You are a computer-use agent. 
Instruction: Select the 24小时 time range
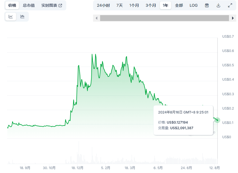click(103, 5)
